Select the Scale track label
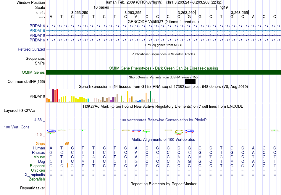 coord(40,7)
